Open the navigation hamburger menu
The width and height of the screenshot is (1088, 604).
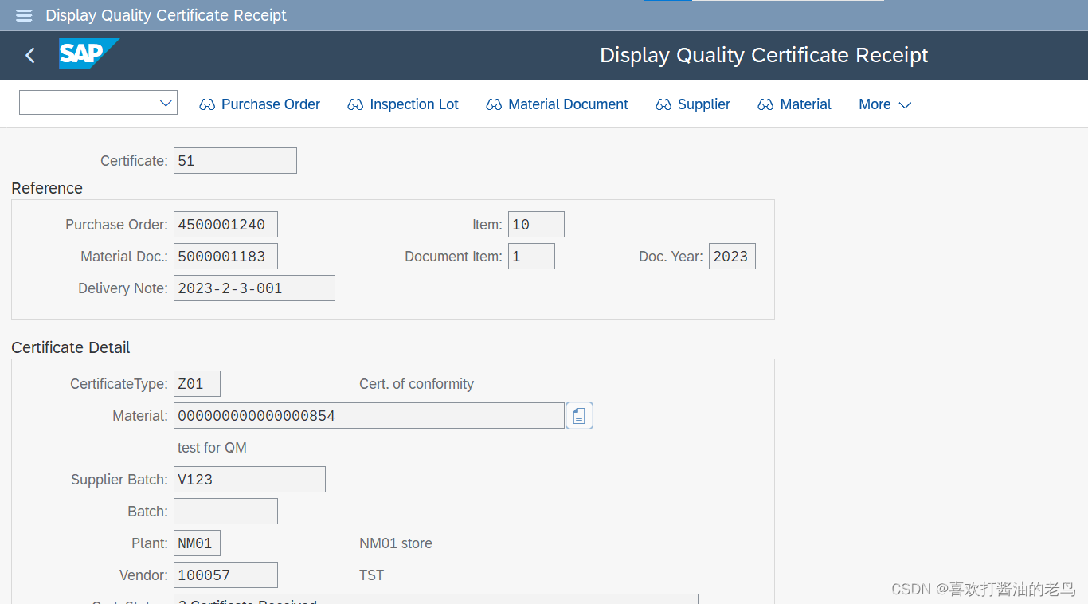click(23, 15)
